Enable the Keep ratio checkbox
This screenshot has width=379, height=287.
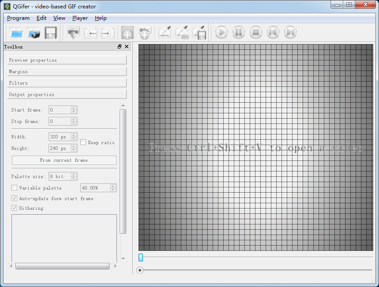click(83, 142)
